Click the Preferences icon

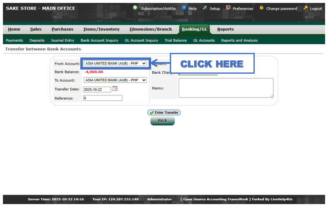tap(228, 8)
